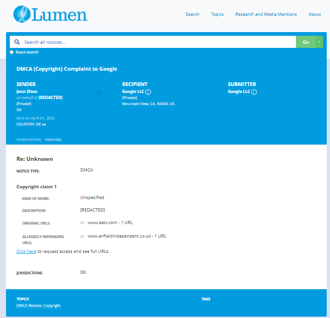Click 'Sent on April 01, 2025' text
This screenshot has width=330, height=318.
[36, 118]
